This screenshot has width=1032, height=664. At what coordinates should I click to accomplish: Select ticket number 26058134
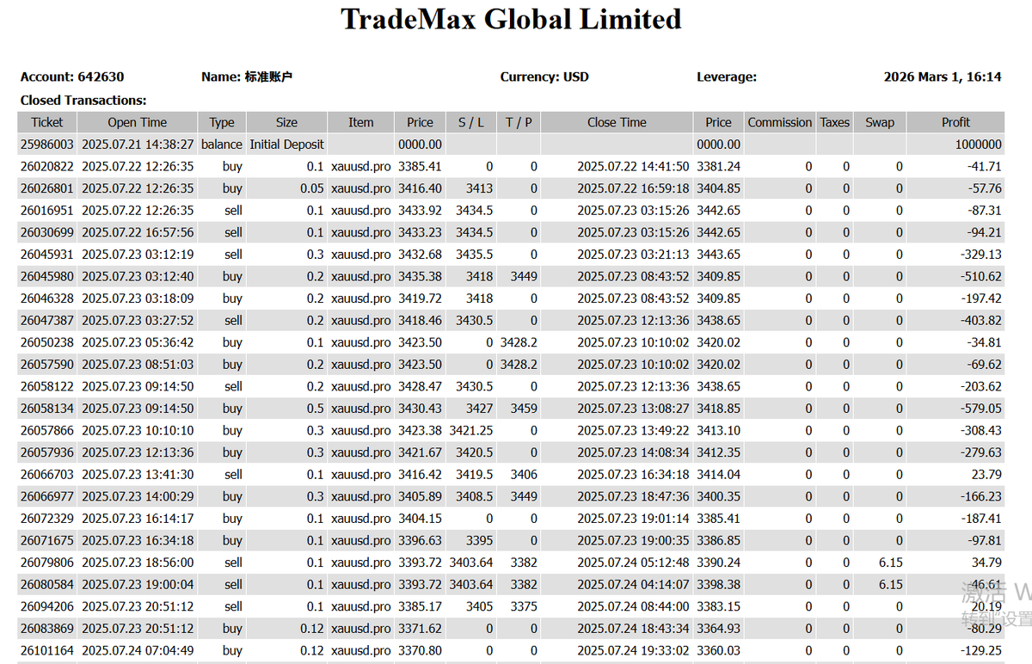pyautogui.click(x=47, y=409)
